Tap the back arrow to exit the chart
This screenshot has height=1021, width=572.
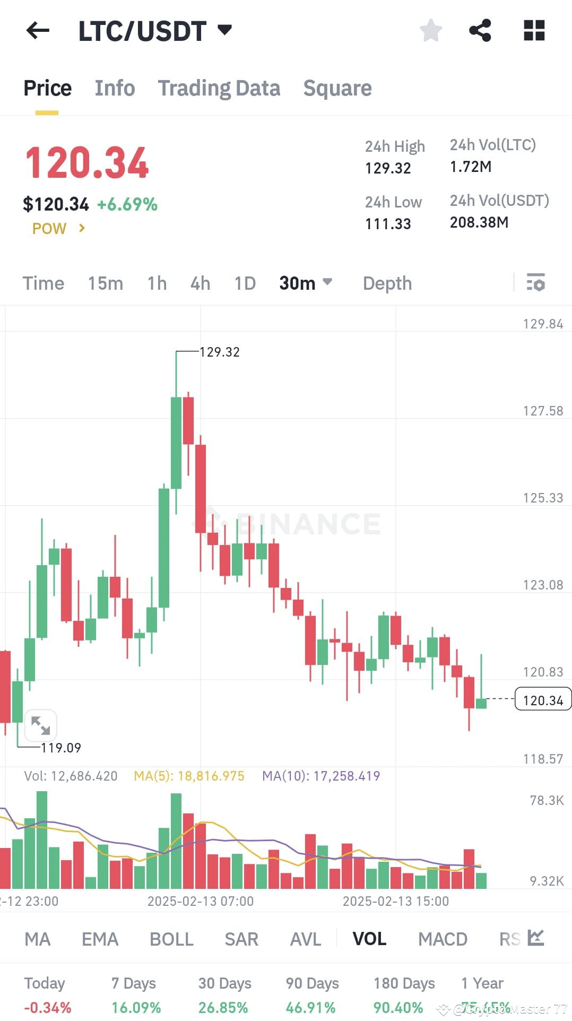click(x=37, y=30)
